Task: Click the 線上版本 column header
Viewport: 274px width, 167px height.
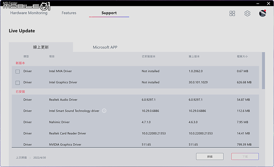Action: (x=194, y=56)
